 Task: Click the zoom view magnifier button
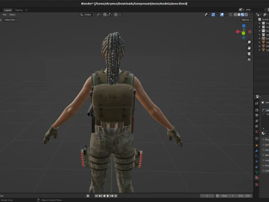point(249,42)
